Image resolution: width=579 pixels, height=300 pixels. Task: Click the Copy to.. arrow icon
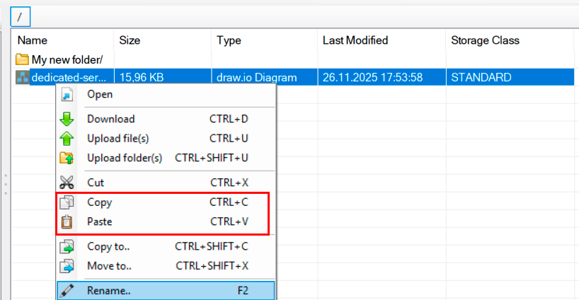click(x=67, y=247)
